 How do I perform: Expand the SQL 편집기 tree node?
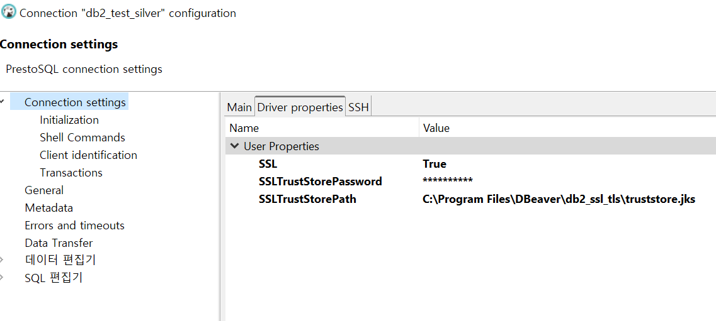coord(2,277)
